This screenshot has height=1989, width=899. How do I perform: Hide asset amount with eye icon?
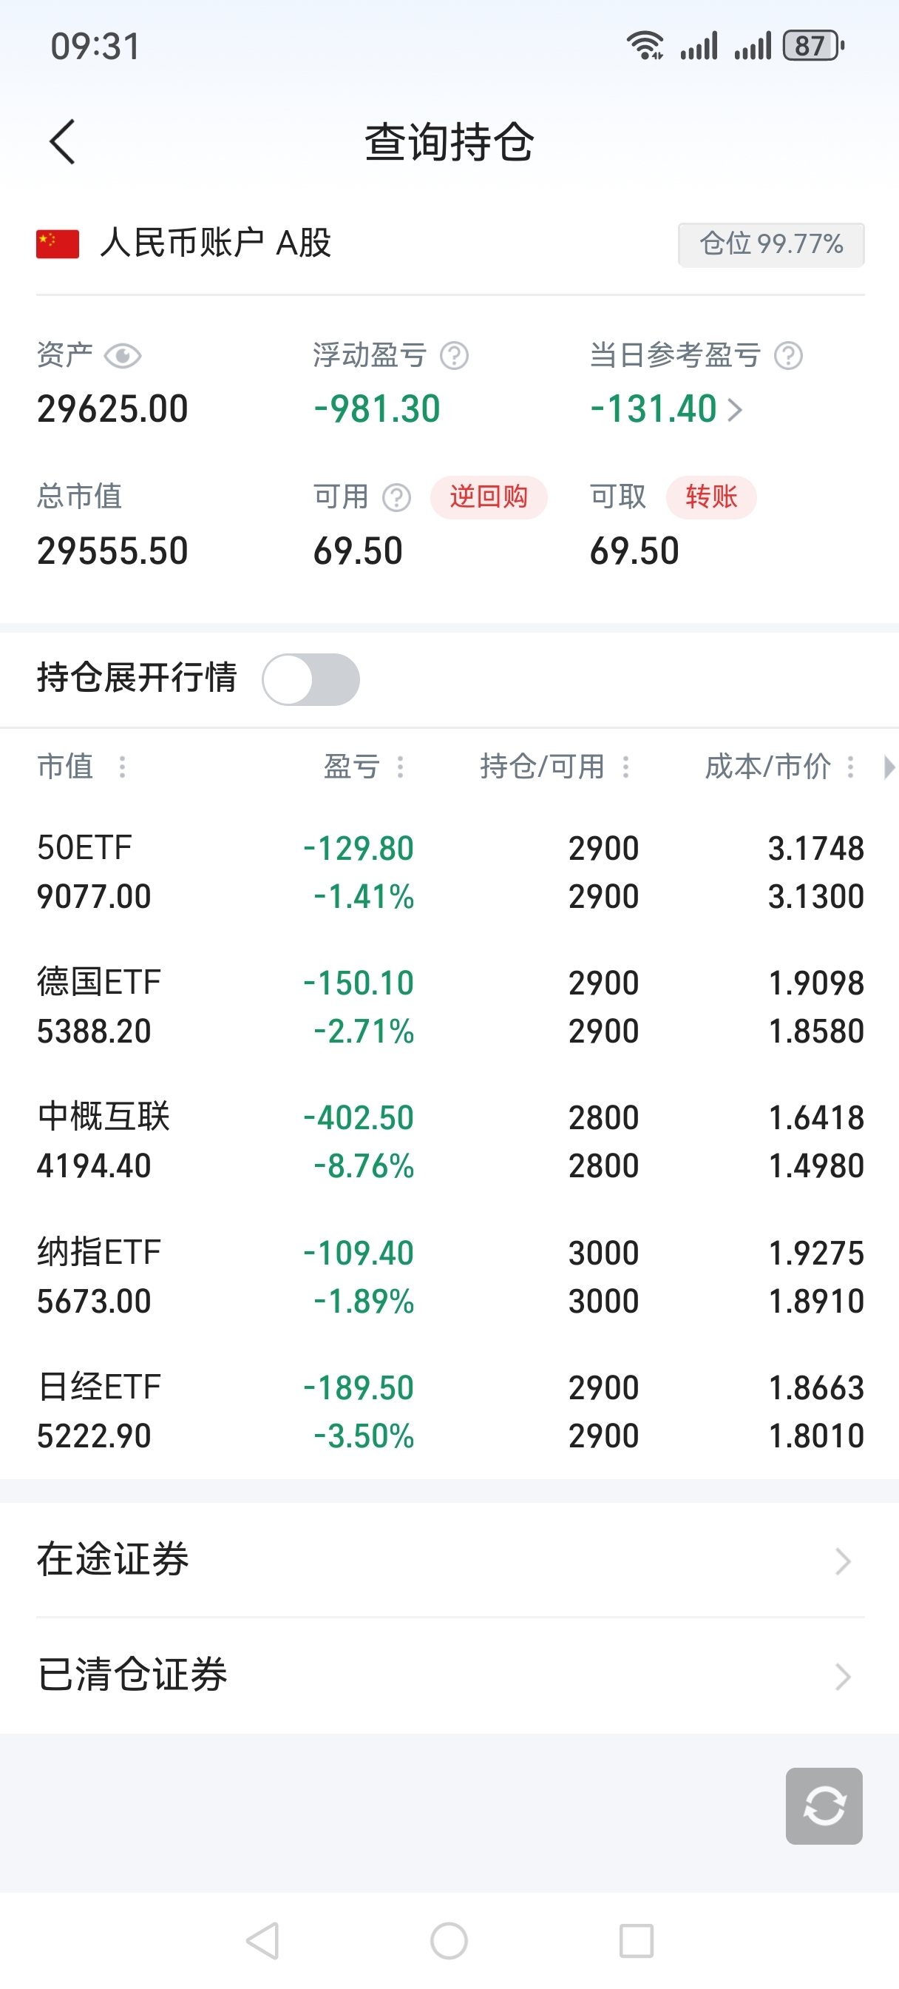click(123, 357)
